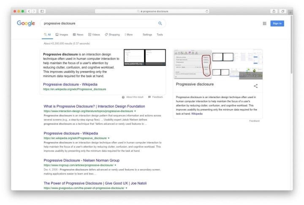Click About this result text
The image size is (304, 205).
click(135, 97)
